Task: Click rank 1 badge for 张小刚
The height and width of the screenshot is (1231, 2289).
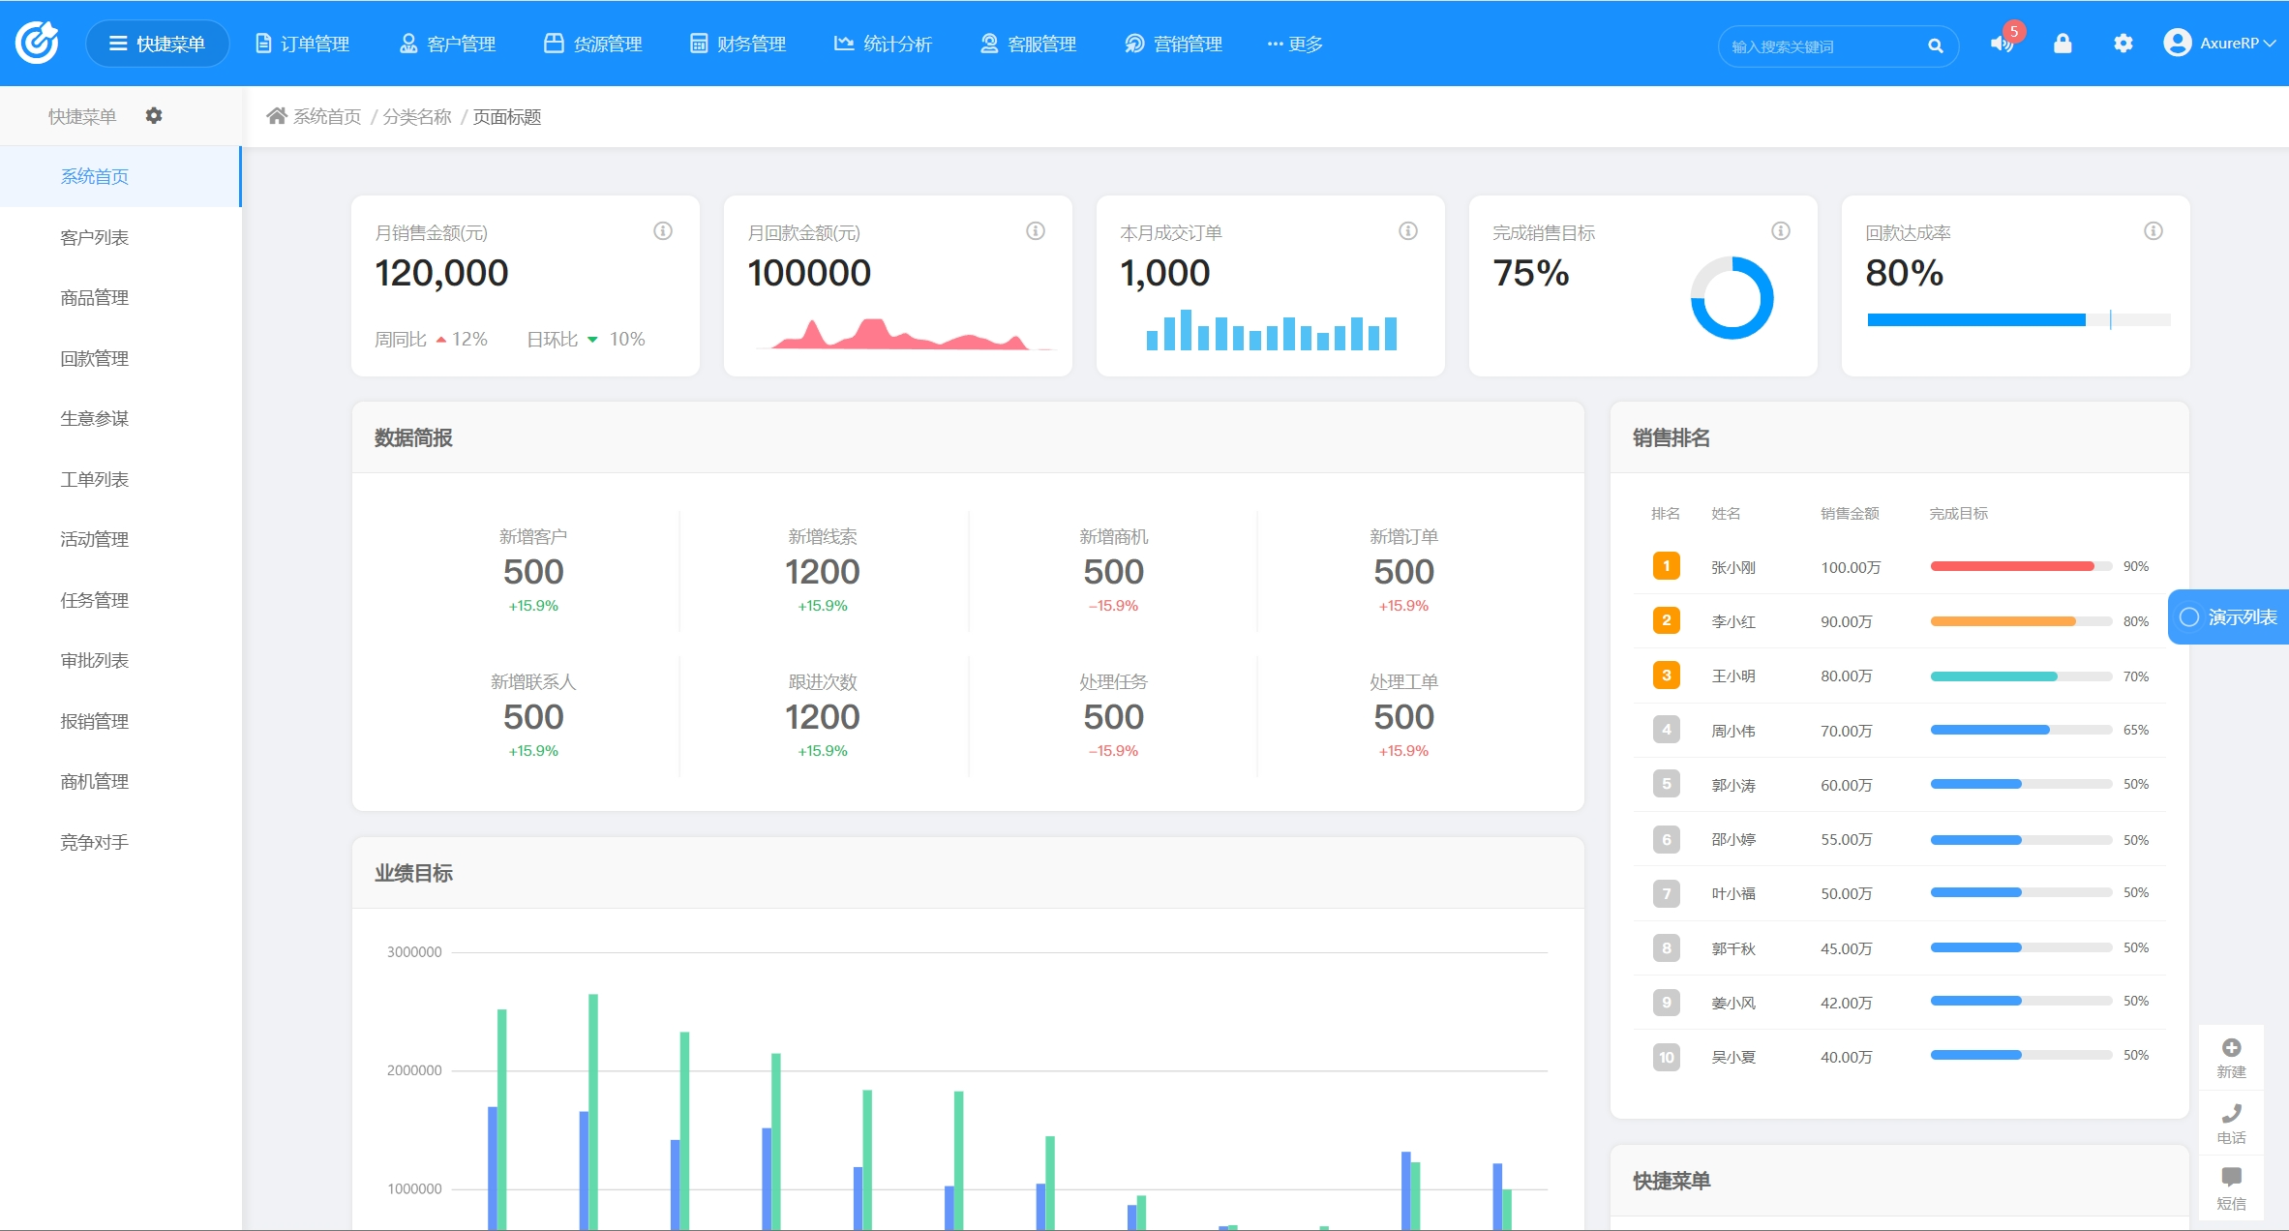Action: click(1666, 566)
